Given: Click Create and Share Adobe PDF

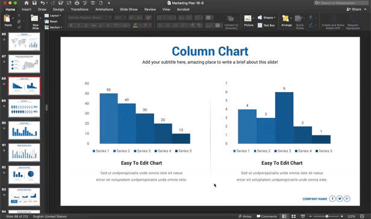Looking at the screenshot, I should pyautogui.click(x=333, y=22).
